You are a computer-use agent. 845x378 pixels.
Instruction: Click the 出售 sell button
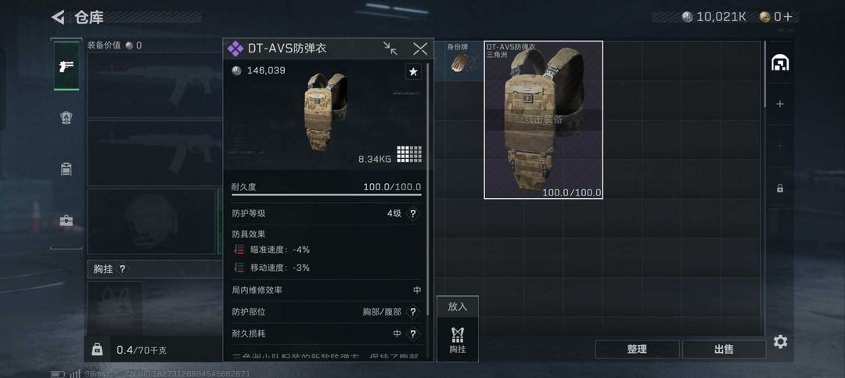click(x=724, y=349)
